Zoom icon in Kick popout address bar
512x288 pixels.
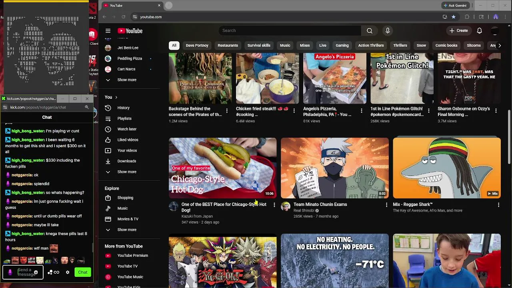click(86, 107)
